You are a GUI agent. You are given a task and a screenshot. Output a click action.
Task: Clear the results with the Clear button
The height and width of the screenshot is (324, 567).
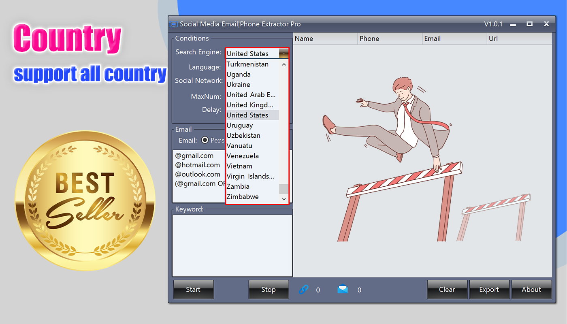pos(447,290)
